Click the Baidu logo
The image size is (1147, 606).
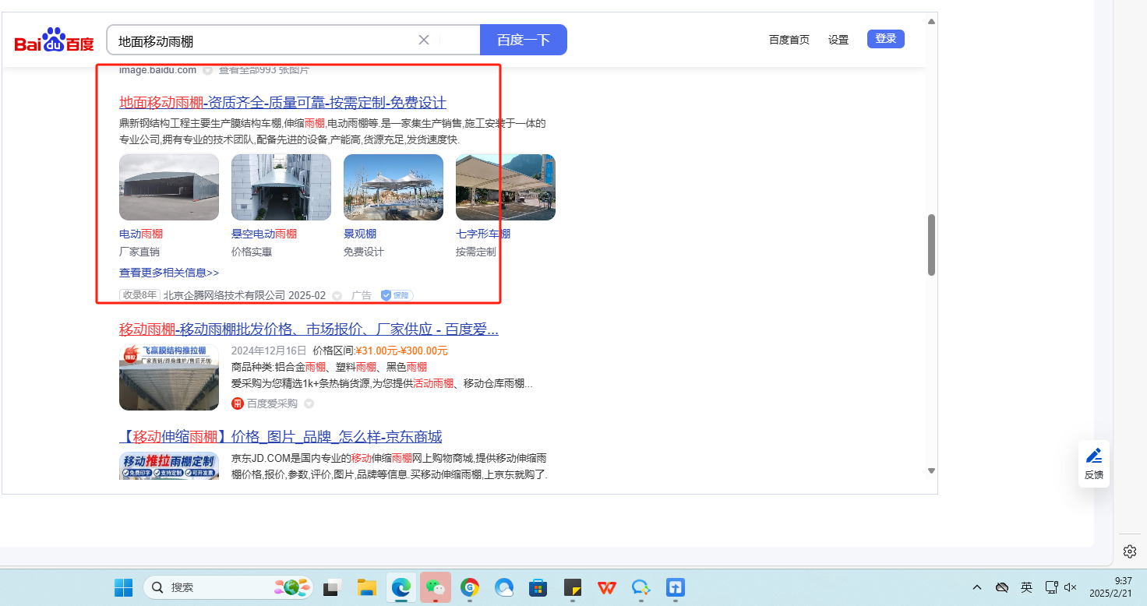point(54,41)
